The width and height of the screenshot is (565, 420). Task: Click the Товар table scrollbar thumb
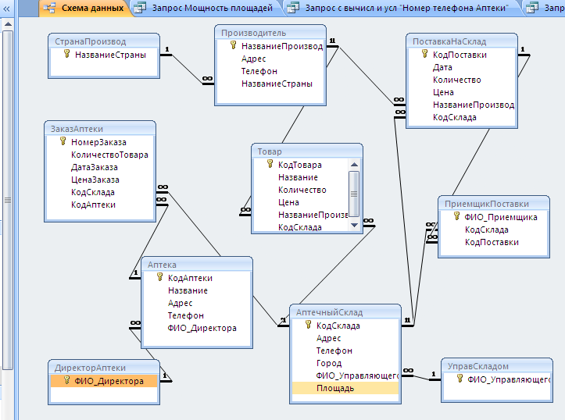(354, 194)
